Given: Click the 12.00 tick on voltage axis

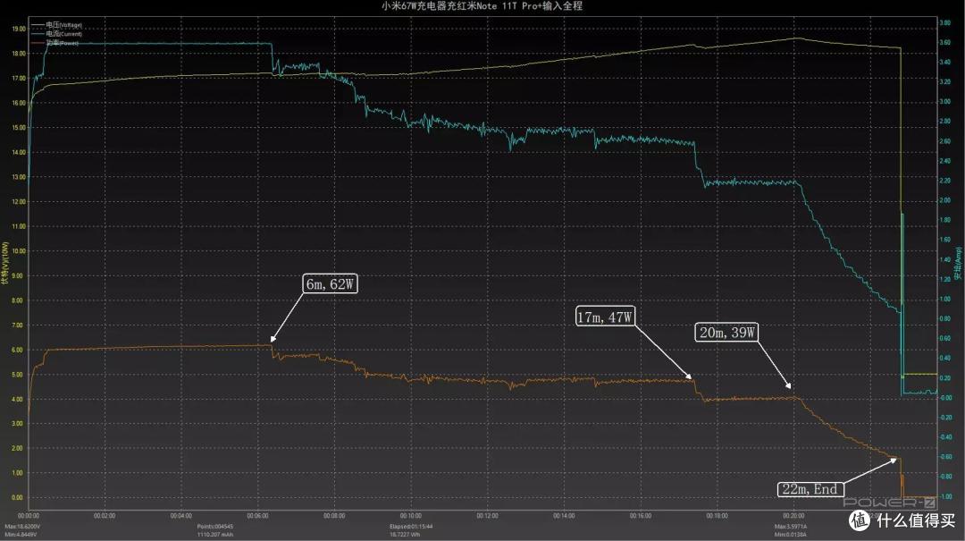Looking at the screenshot, I should 19,201.
